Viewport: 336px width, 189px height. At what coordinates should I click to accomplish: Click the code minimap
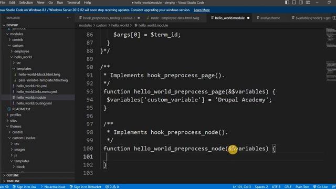pos(331,55)
